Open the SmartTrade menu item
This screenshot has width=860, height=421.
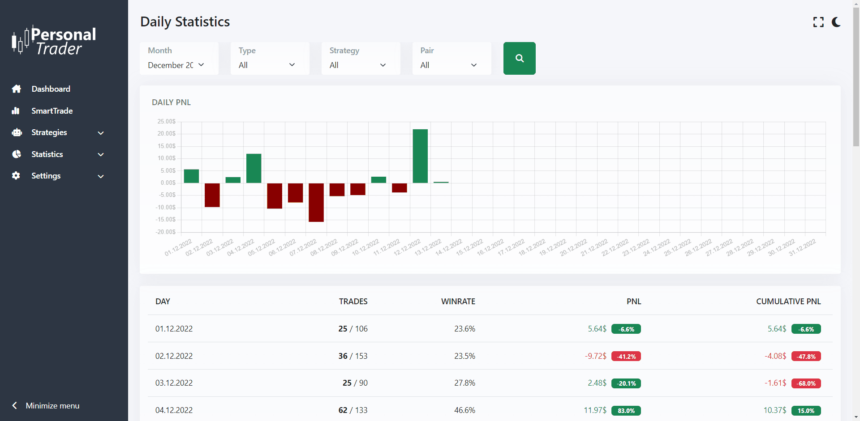pyautogui.click(x=52, y=111)
